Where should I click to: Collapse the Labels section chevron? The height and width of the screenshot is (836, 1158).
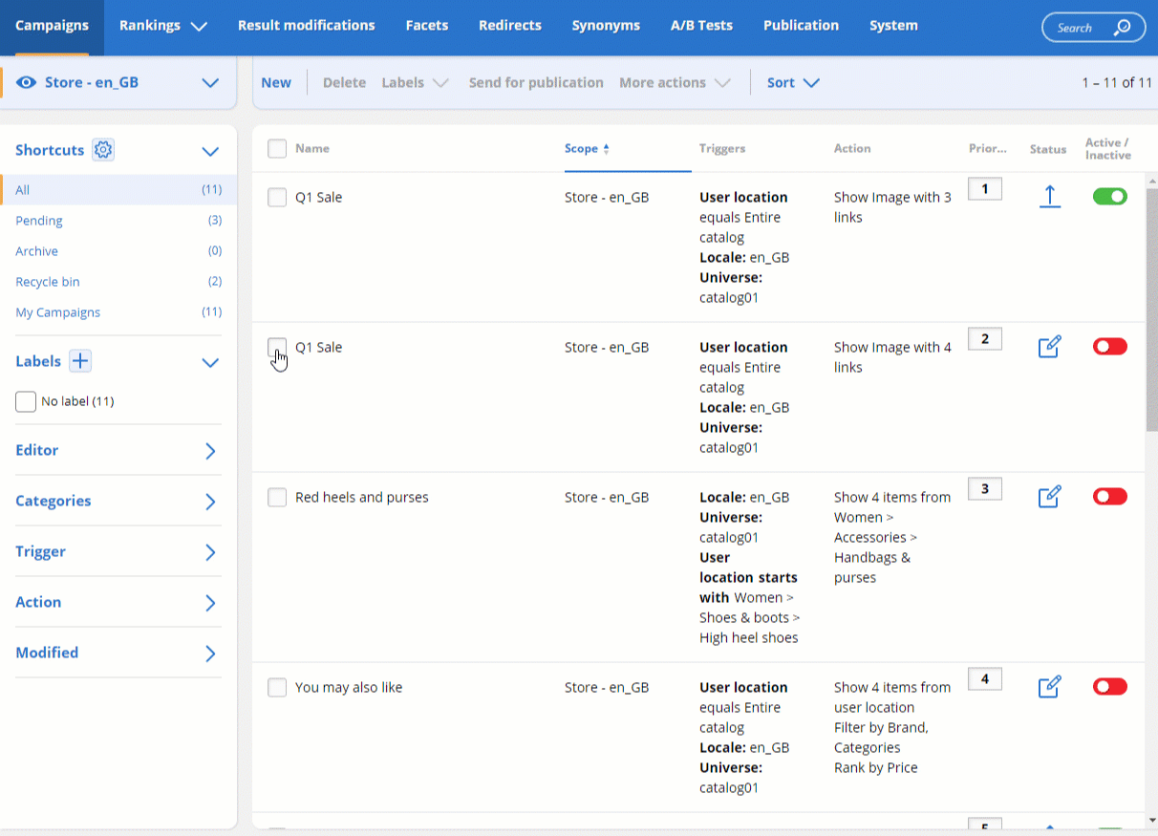point(211,362)
